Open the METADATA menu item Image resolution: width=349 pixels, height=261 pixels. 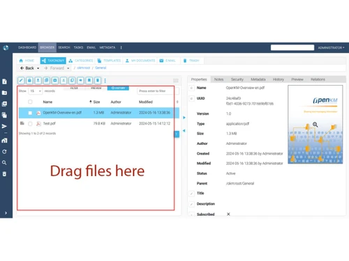[107, 47]
